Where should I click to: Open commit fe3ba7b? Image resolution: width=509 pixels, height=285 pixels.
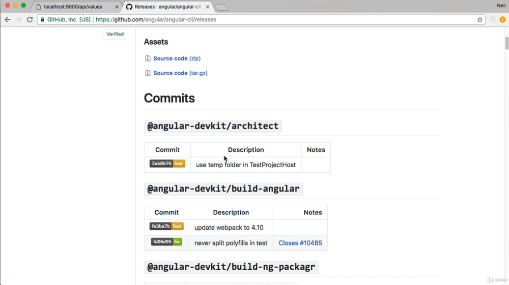pyautogui.click(x=161, y=226)
